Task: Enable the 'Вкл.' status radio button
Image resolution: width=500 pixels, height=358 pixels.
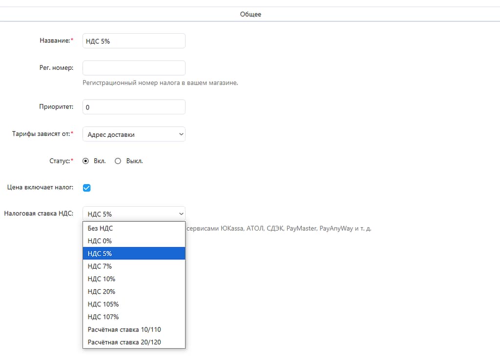Action: (x=86, y=161)
